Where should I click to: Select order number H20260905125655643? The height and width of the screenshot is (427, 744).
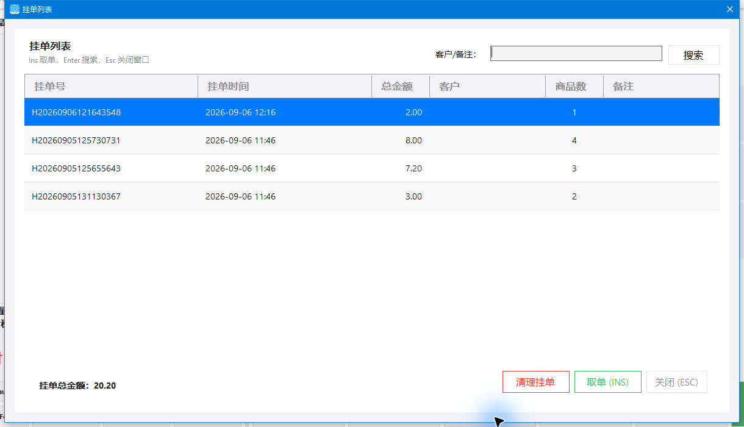click(76, 168)
